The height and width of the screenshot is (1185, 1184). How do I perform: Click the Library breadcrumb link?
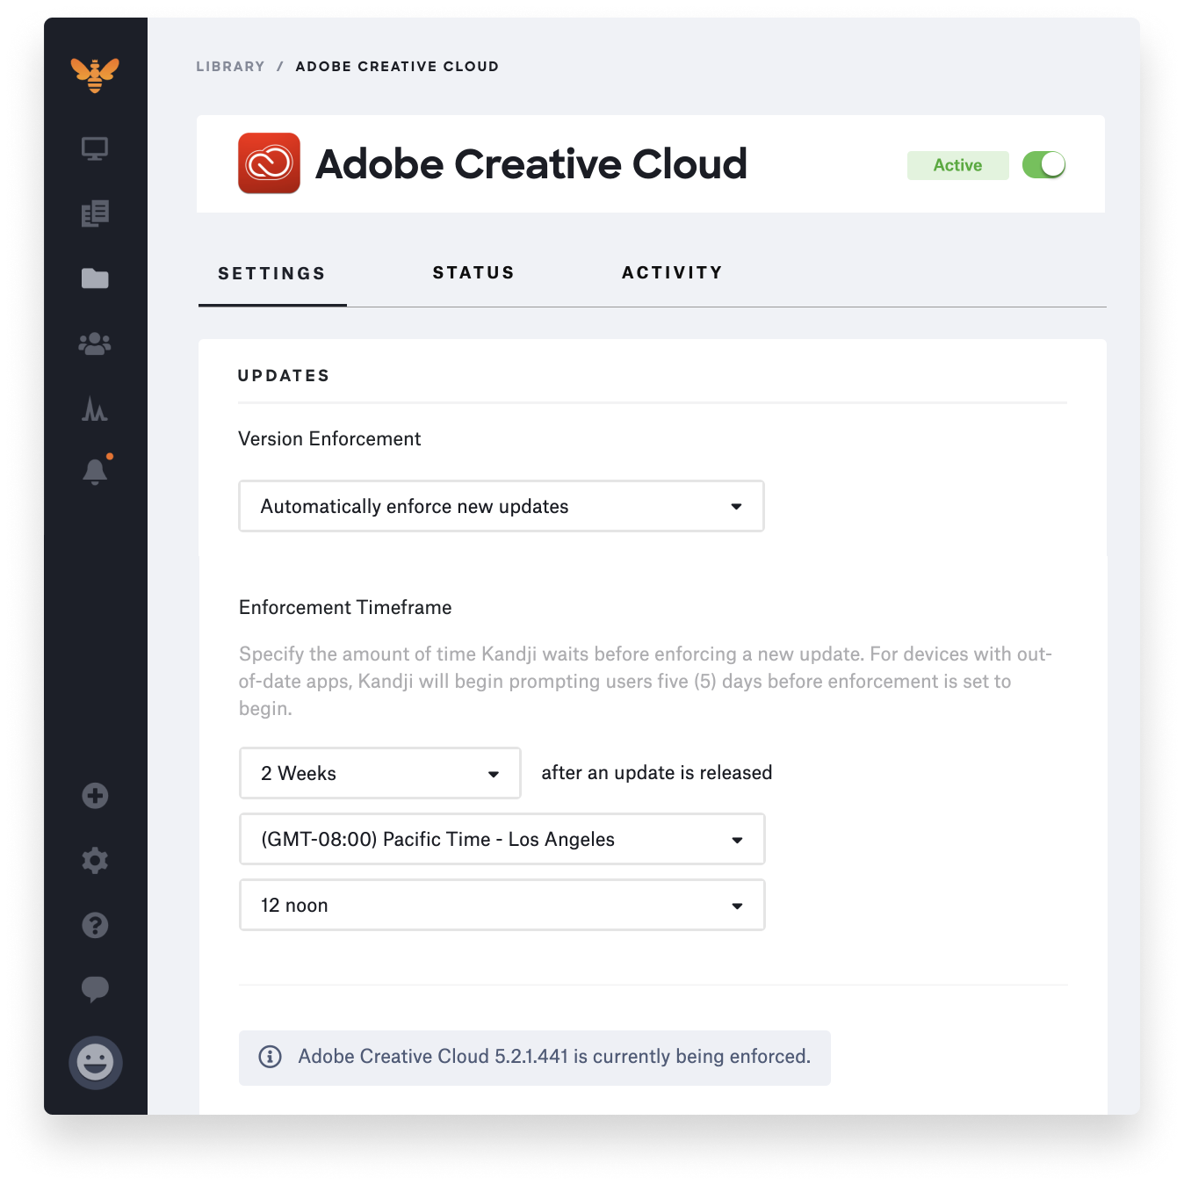230,66
